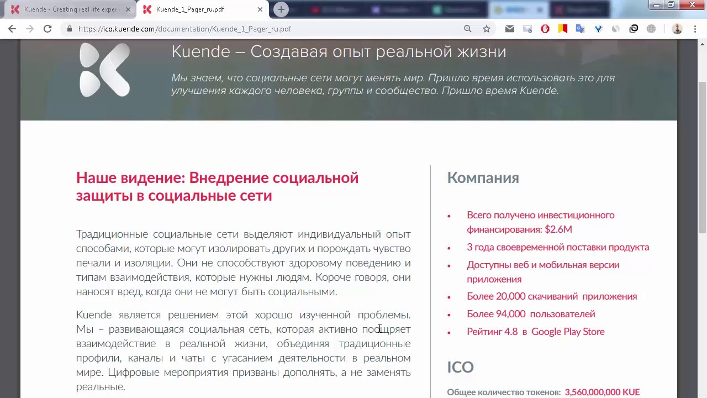Click the paragraph starting 'Kuende является решением'

[x=243, y=350]
